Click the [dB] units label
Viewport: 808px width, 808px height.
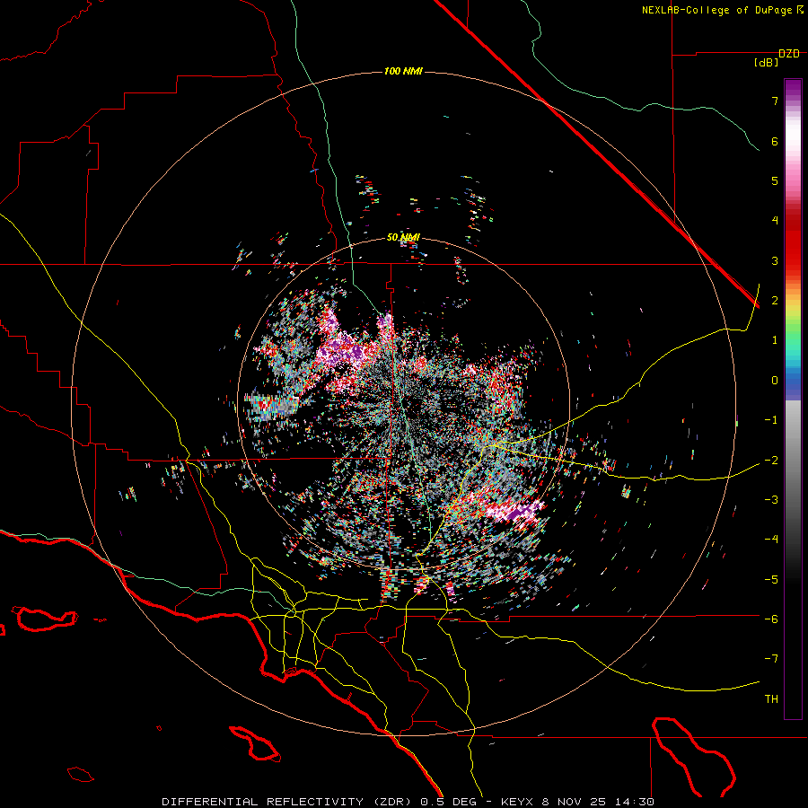[x=767, y=63]
